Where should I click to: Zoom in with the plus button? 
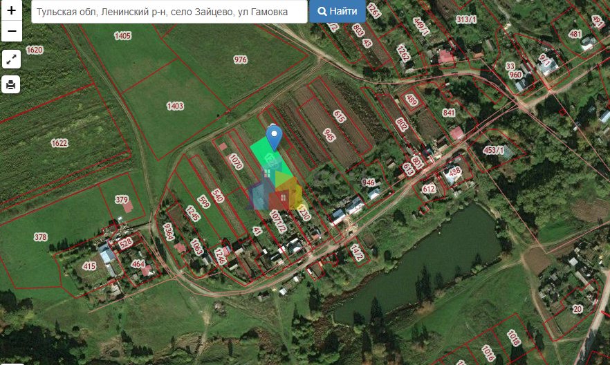coord(11,10)
